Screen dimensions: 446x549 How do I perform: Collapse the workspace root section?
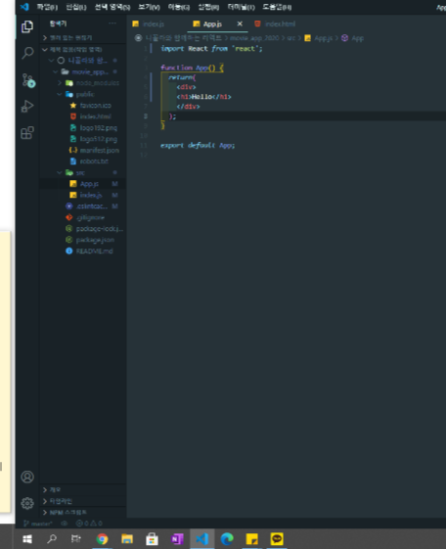pyautogui.click(x=82, y=49)
